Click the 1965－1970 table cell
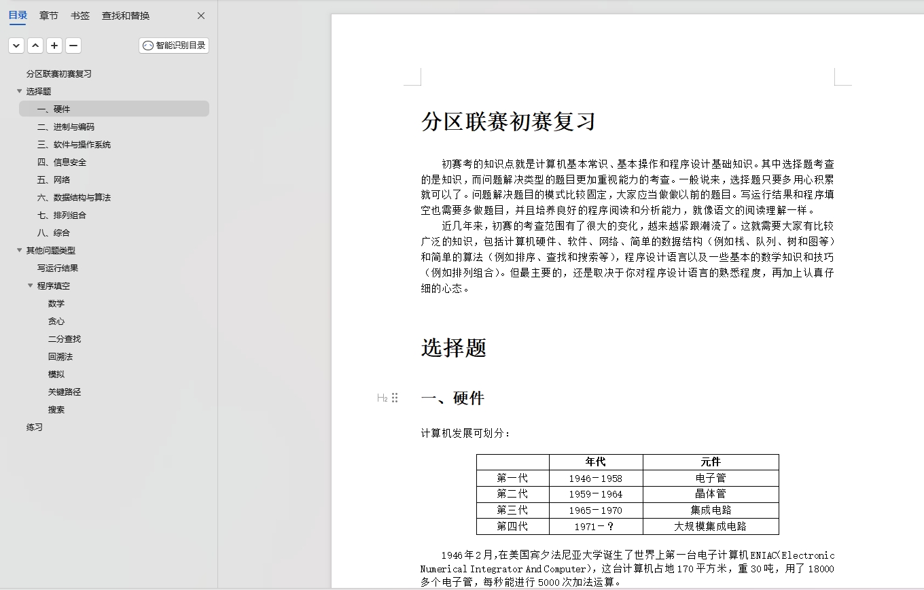Screen dimensions: 924x590 pyautogui.click(x=596, y=510)
